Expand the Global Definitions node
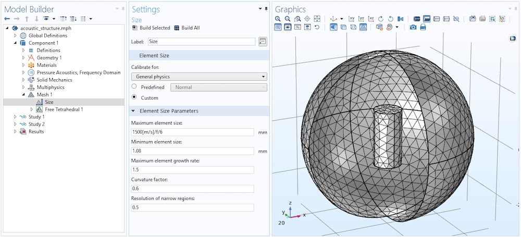 click(15, 35)
